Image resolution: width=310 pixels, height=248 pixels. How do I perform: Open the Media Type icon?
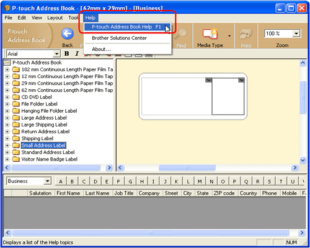point(210,33)
